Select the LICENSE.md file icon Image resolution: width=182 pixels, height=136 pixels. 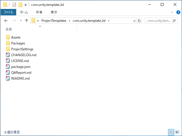(x=8, y=61)
